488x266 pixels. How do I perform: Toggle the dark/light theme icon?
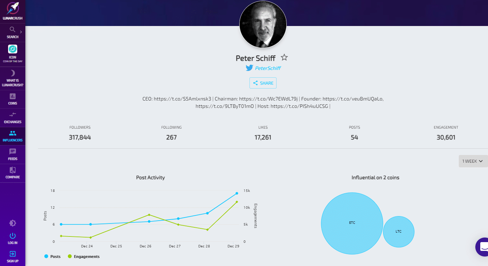13,223
